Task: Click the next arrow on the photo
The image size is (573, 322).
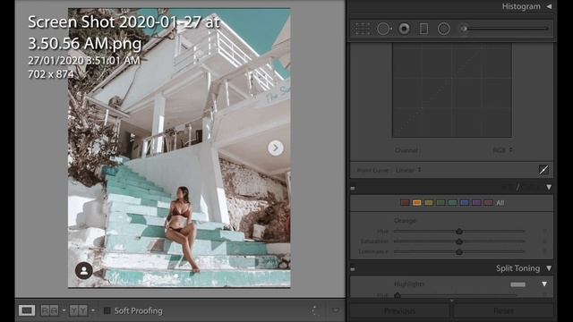Action: [276, 148]
